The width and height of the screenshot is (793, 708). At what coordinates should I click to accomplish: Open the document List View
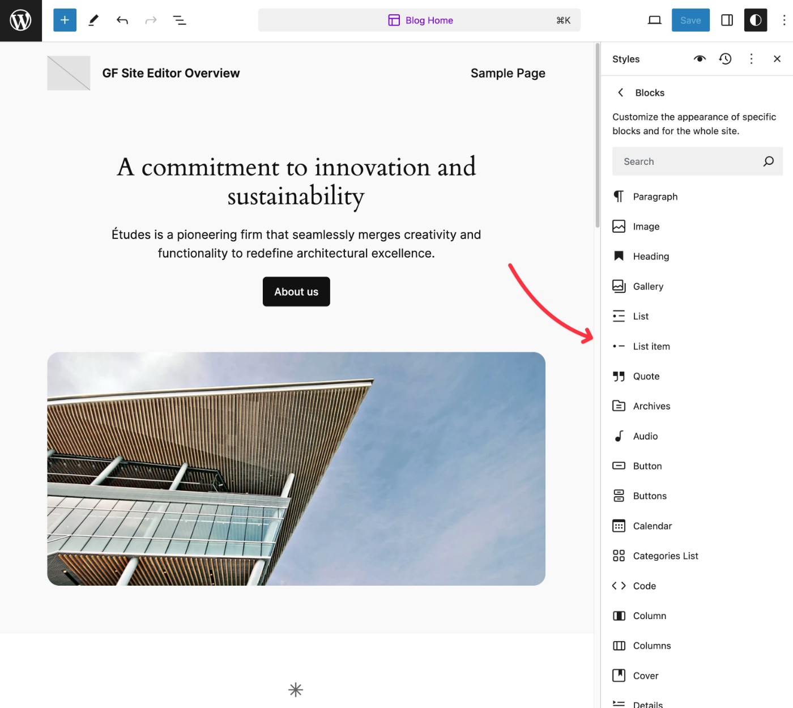coord(180,20)
